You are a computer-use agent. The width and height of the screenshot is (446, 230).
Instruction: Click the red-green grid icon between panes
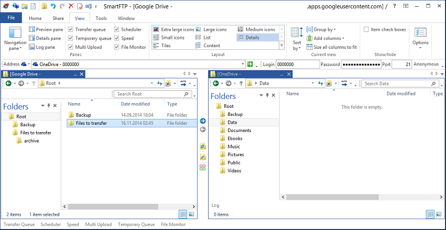click(202, 168)
